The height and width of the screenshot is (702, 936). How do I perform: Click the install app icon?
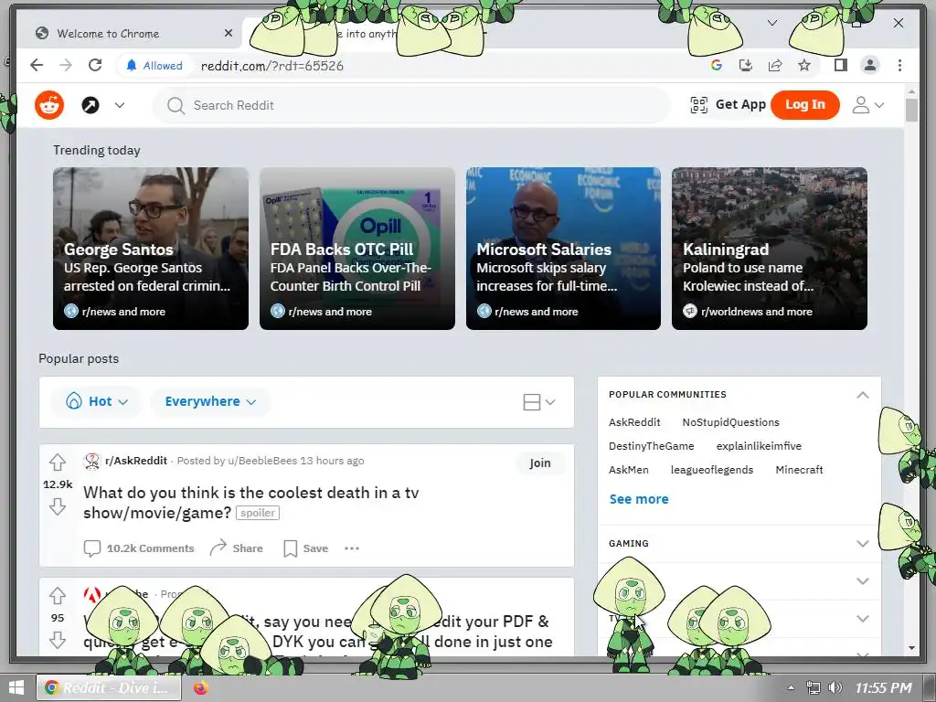[x=746, y=66]
